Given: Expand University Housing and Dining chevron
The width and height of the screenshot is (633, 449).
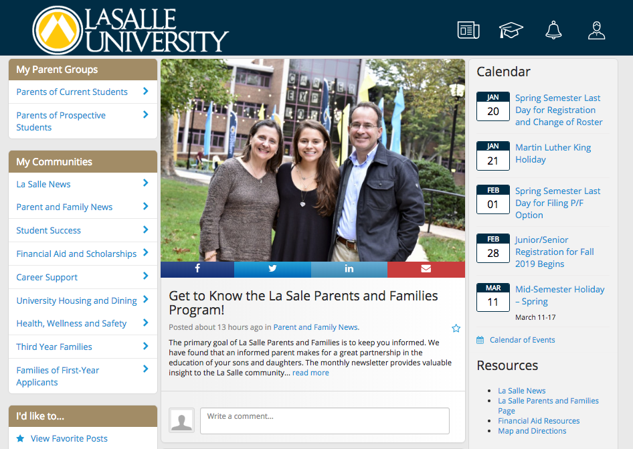Looking at the screenshot, I should click(146, 300).
